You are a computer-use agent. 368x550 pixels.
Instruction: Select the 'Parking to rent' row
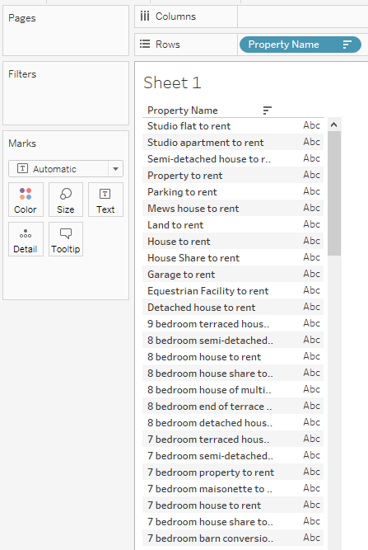tap(233, 191)
